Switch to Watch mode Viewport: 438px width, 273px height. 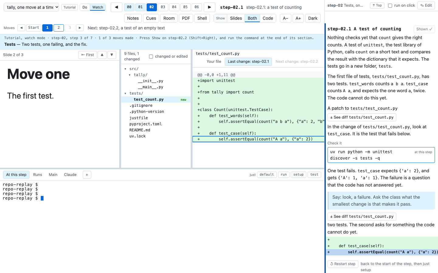[x=98, y=7]
